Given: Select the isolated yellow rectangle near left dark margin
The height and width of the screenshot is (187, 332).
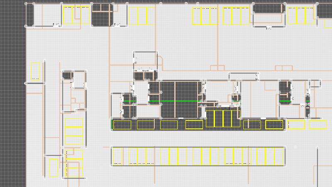Looking at the screenshot, I should coord(35,71).
